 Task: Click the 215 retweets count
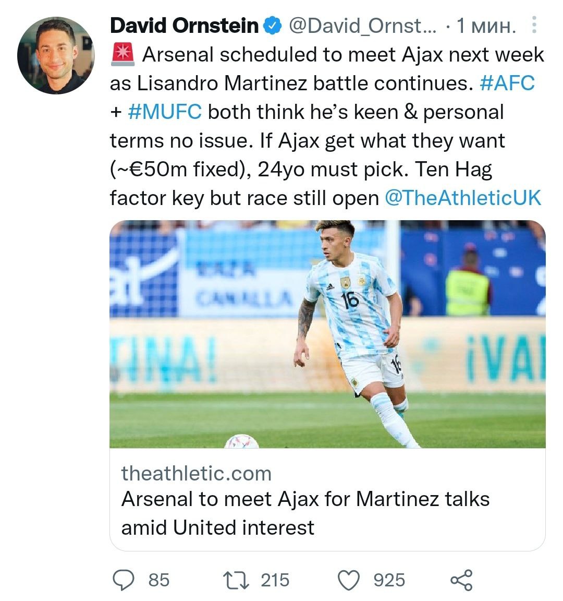coord(275,580)
